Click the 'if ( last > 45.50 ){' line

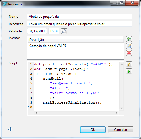coord(56,74)
